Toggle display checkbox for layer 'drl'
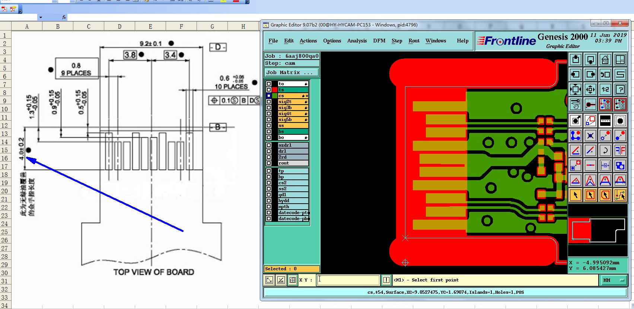 pyautogui.click(x=268, y=151)
